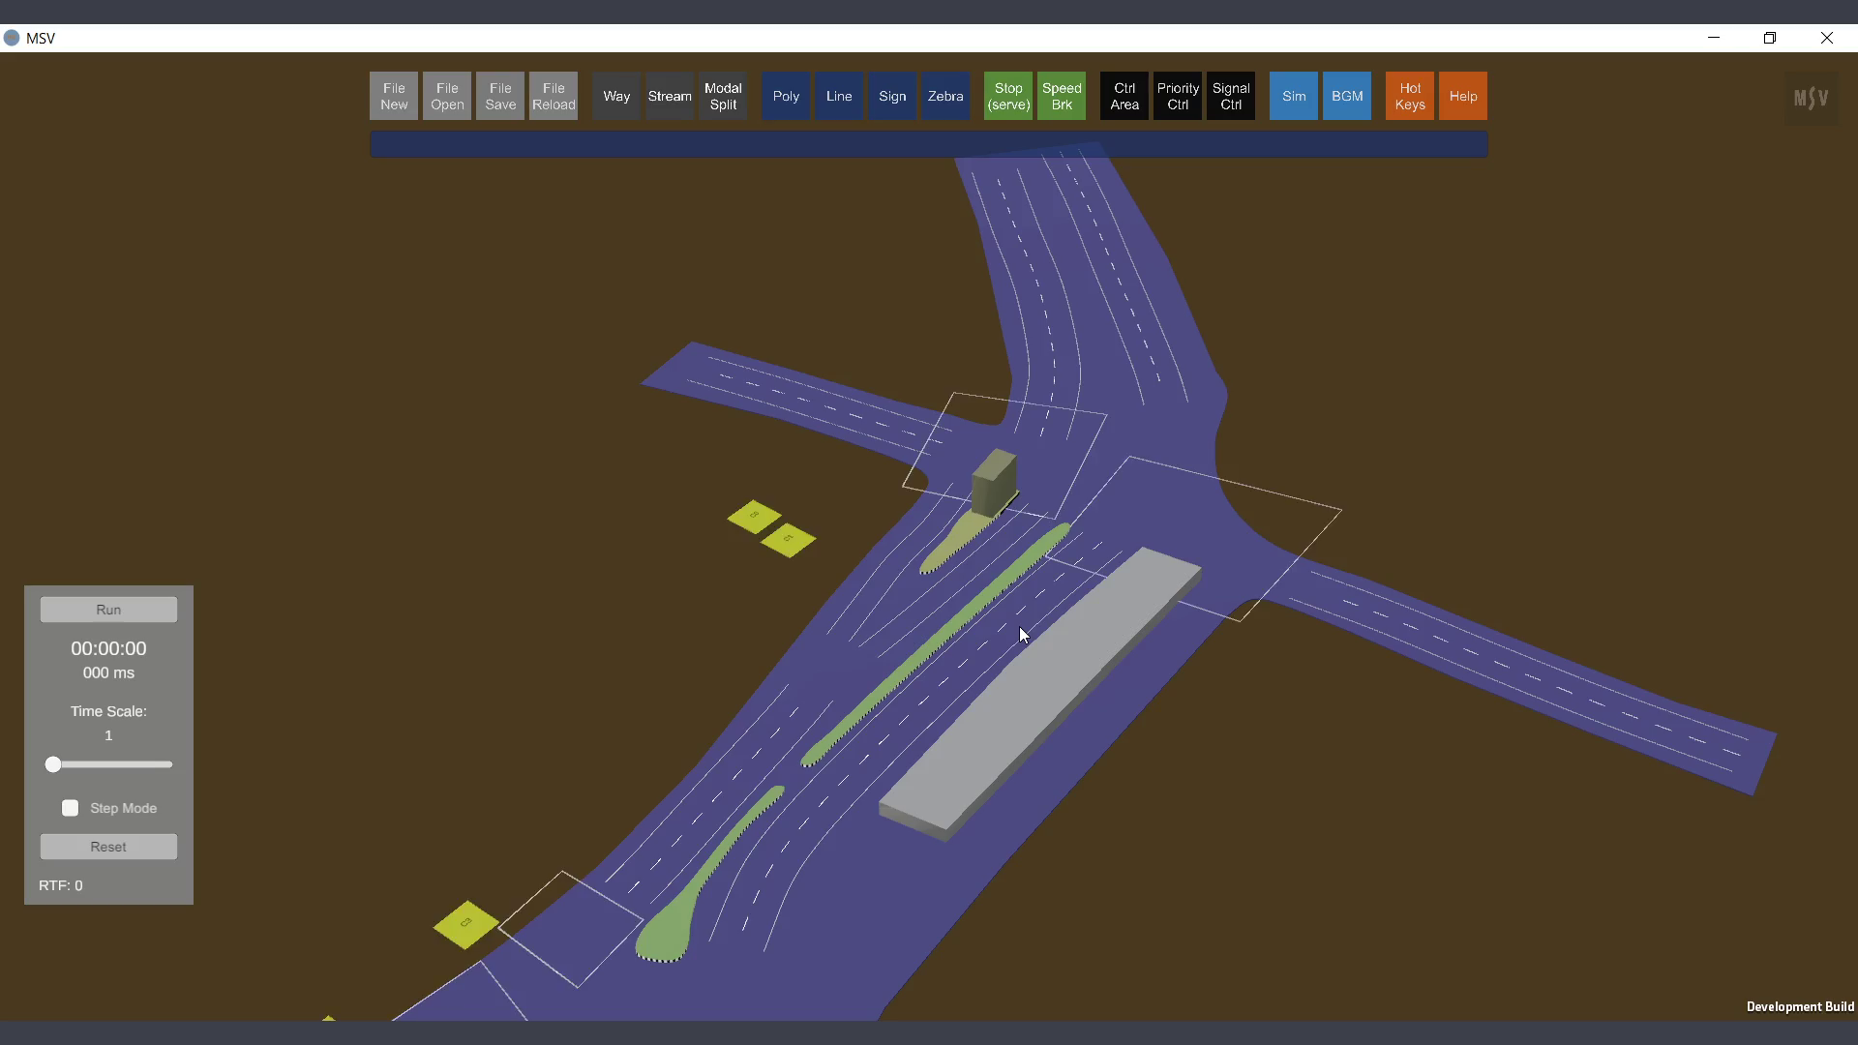Click the MSV logo icon
Viewport: 1858px width, 1045px height.
[x=1811, y=98]
